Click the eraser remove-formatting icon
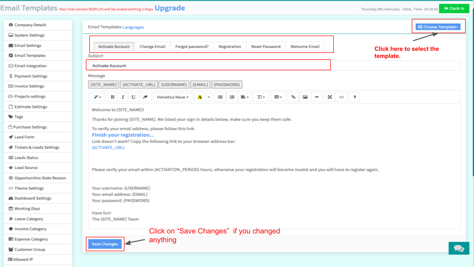The image size is (474, 267). point(145,97)
